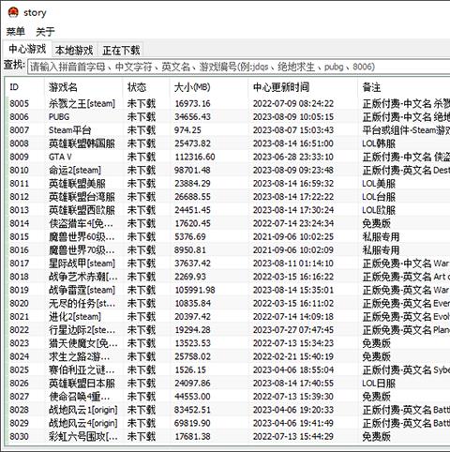The width and height of the screenshot is (450, 452).
Task: Switch to the 中心游戏 tab
Action: [x=27, y=49]
